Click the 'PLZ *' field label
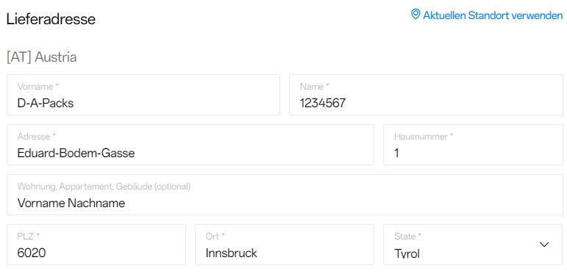 pos(28,237)
